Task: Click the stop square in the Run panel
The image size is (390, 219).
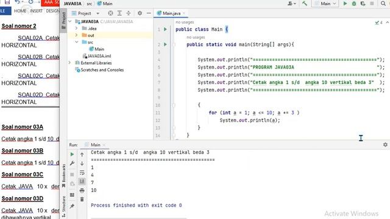Action: 72,175
